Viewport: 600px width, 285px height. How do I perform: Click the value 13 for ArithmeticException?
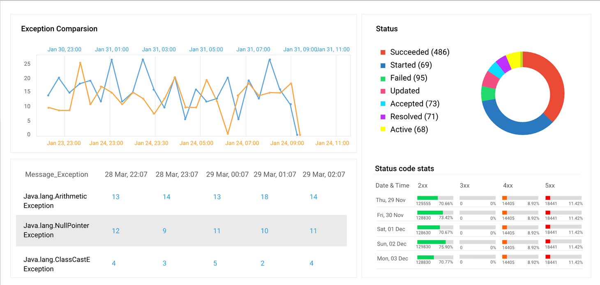point(115,197)
